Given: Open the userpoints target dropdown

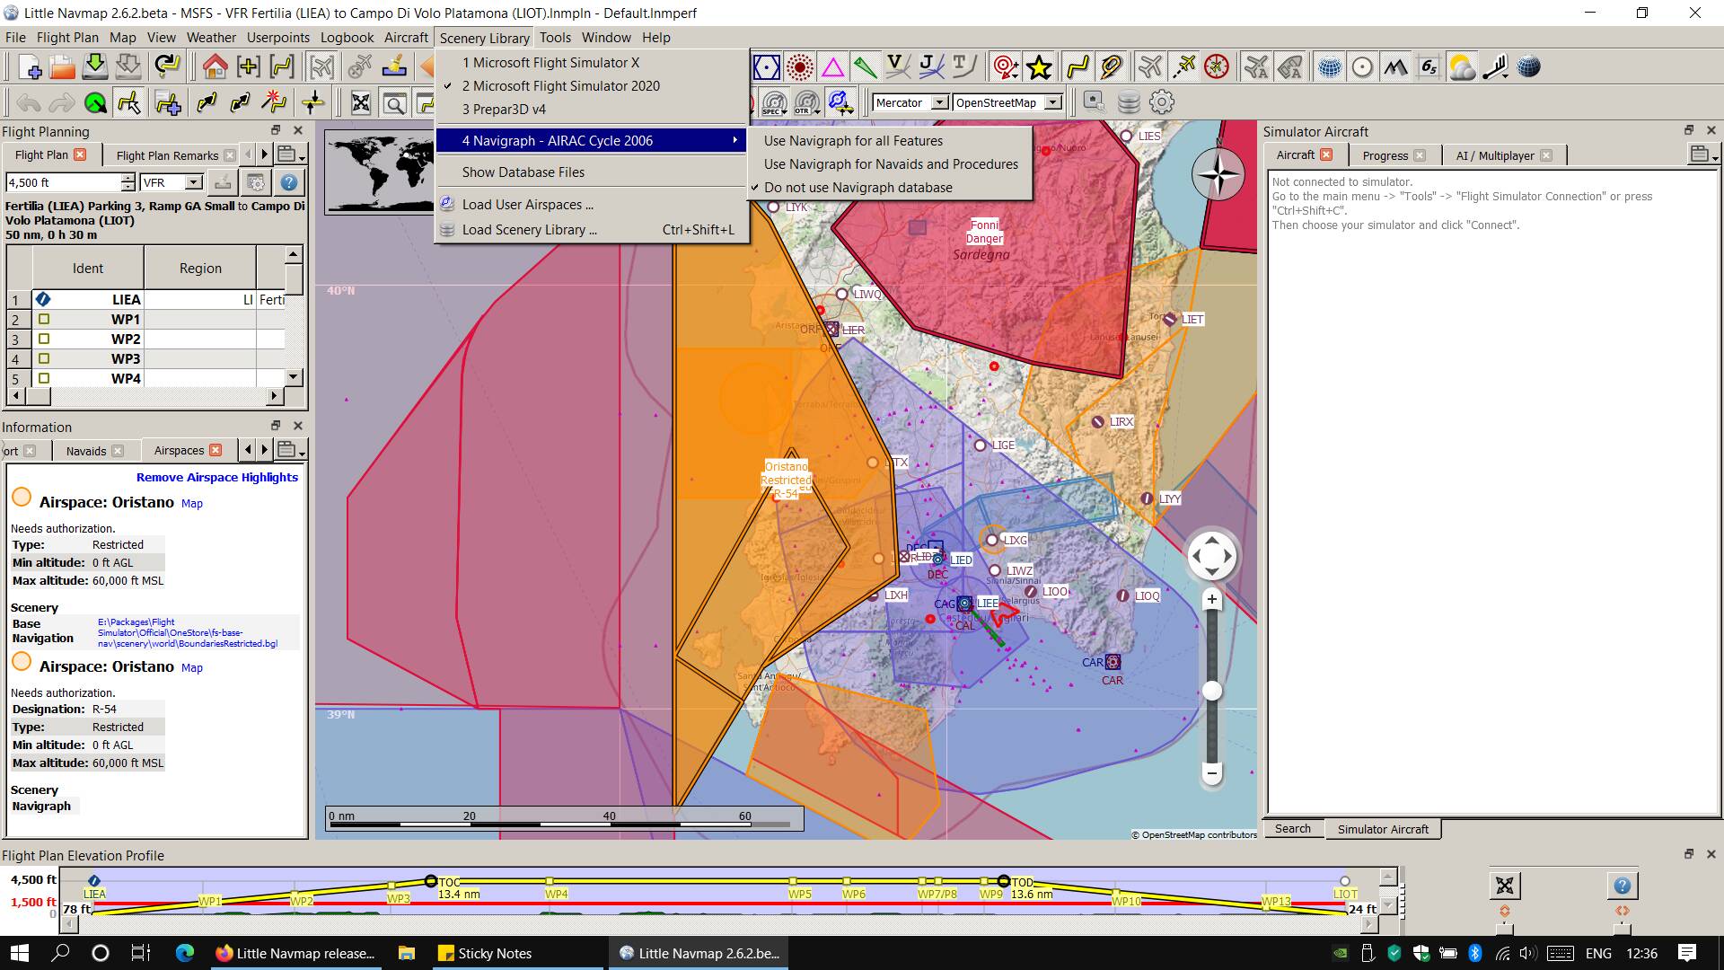Looking at the screenshot, I should click(x=1007, y=67).
